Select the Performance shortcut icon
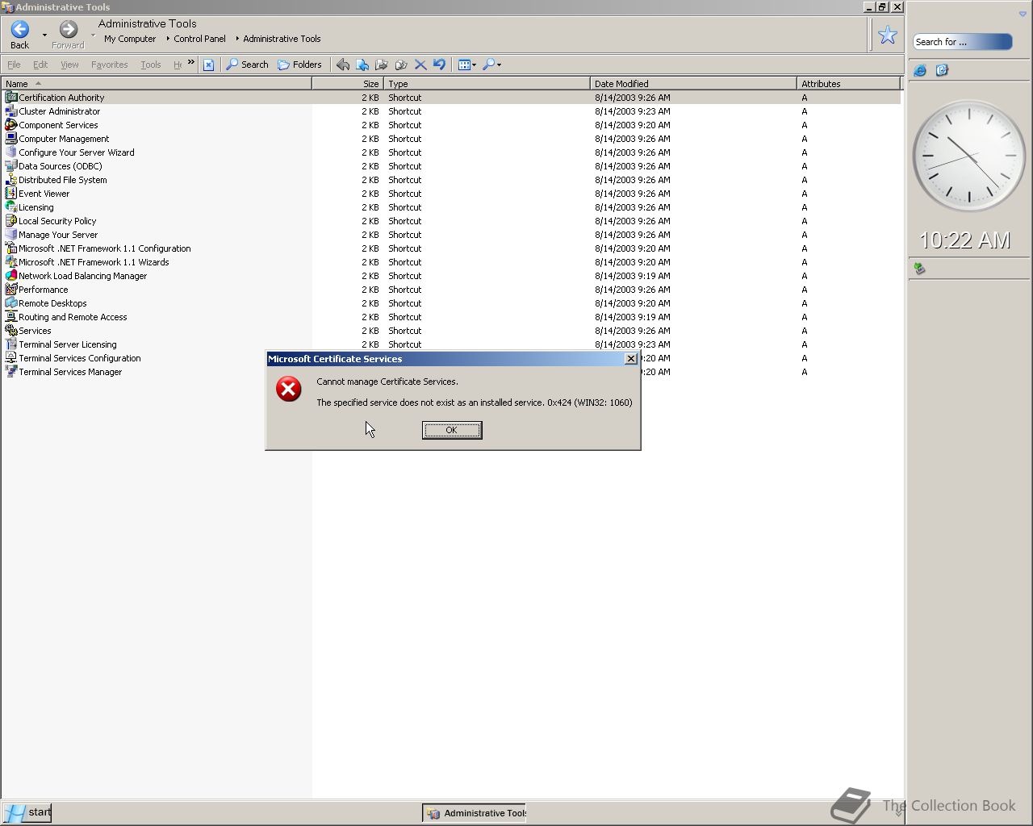Image resolution: width=1033 pixels, height=826 pixels. [x=11, y=290]
